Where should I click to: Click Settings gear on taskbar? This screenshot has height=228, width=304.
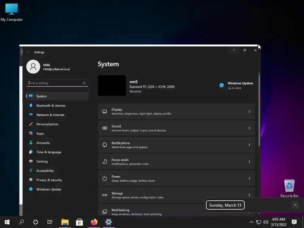[109, 222]
